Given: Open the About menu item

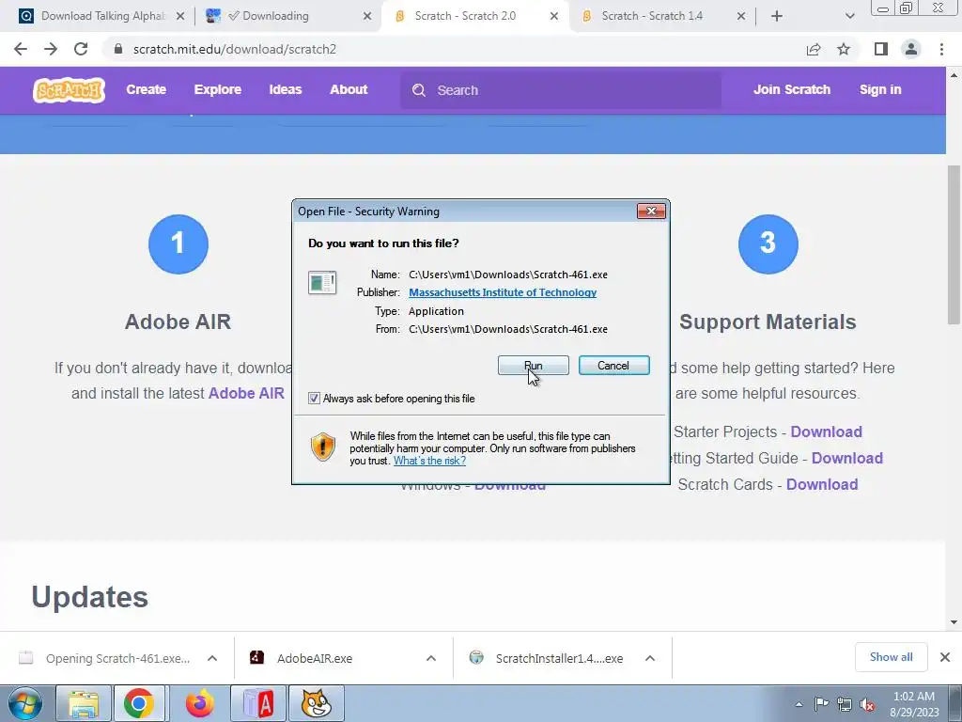Looking at the screenshot, I should click(x=349, y=89).
